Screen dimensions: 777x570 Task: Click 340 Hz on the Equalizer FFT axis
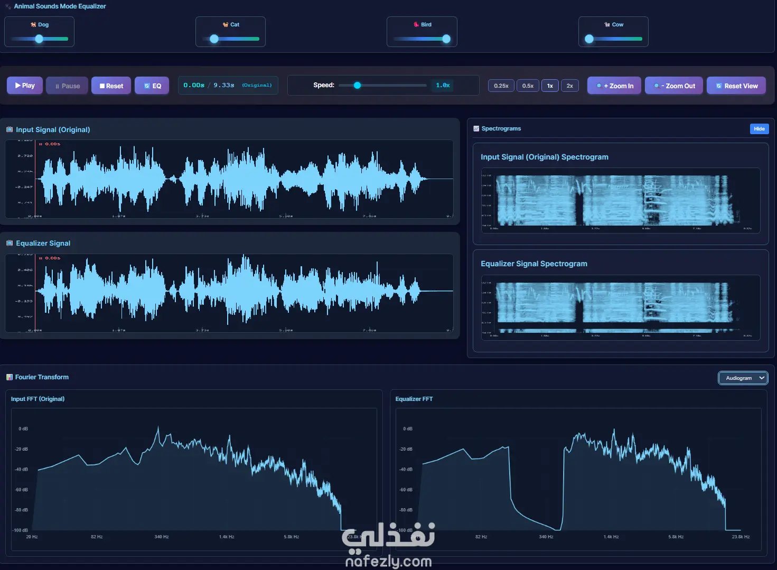pos(546,537)
